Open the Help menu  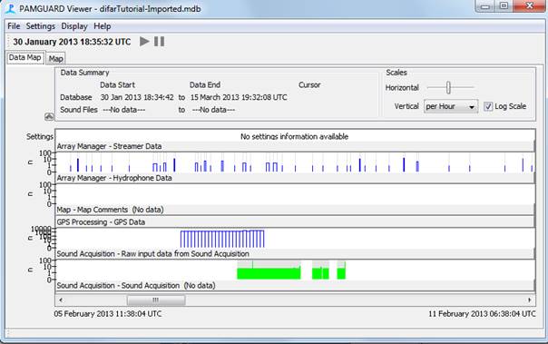point(102,26)
